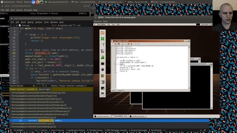
Task: Expand CTCPServer.cpp search result
Action: (10, 111)
